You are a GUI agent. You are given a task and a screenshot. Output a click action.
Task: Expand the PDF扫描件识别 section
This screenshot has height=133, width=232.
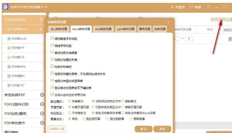[42, 104]
